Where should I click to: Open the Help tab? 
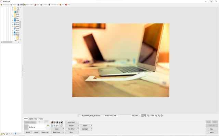click(68, 5)
